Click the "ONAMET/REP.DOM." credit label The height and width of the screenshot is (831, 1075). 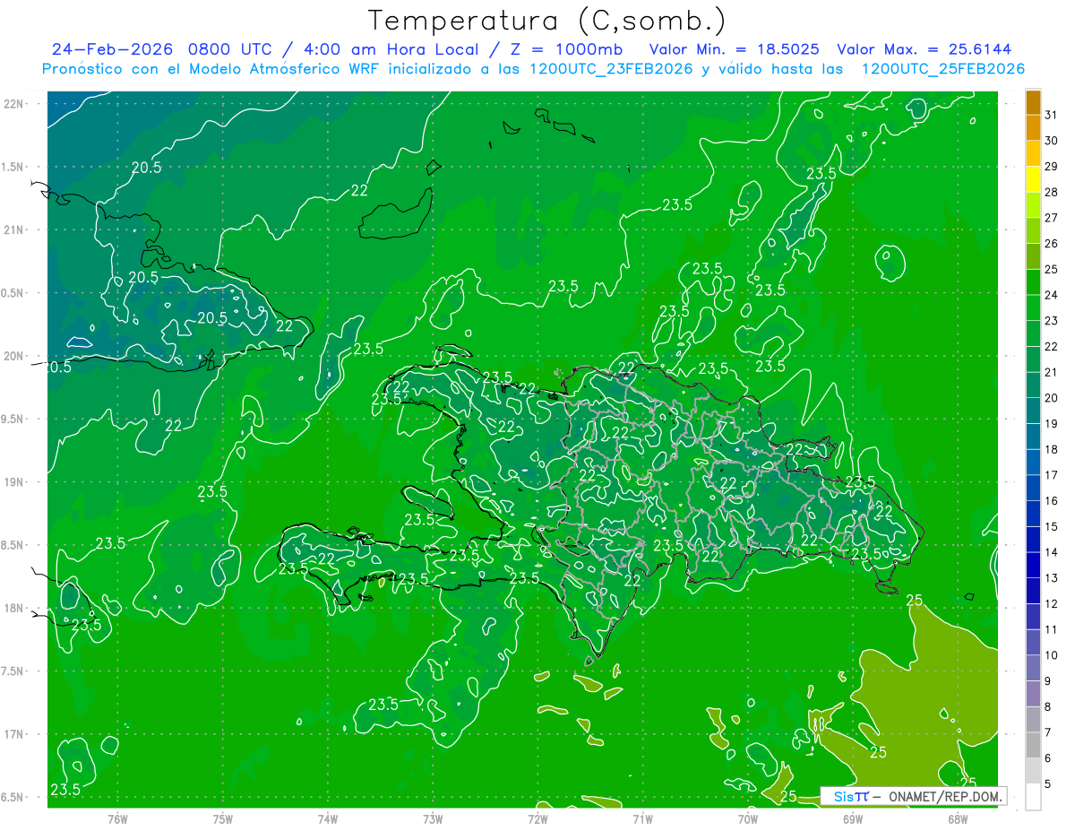(x=945, y=796)
